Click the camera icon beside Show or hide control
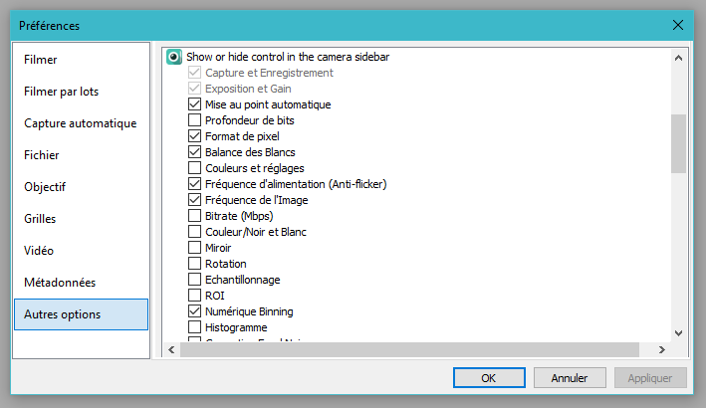706x408 pixels. pyautogui.click(x=174, y=57)
